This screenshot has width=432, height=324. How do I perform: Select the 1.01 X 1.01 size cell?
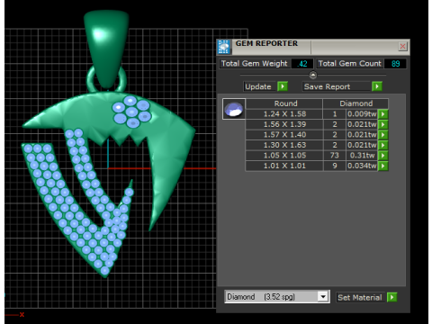click(284, 166)
